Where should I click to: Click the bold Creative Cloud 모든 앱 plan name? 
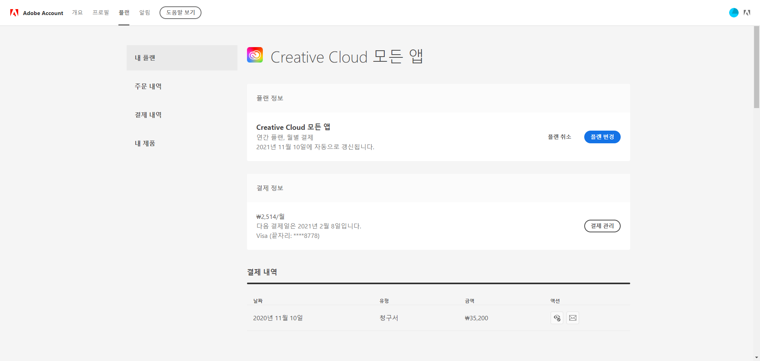293,127
